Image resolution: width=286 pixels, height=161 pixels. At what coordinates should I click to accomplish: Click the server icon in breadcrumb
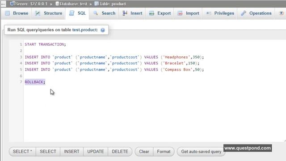pyautogui.click(x=13, y=4)
